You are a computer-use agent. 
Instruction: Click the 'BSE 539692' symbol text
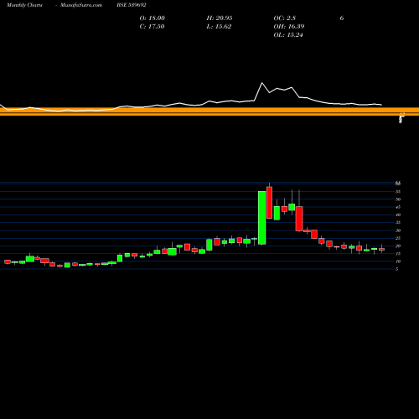point(132,5)
